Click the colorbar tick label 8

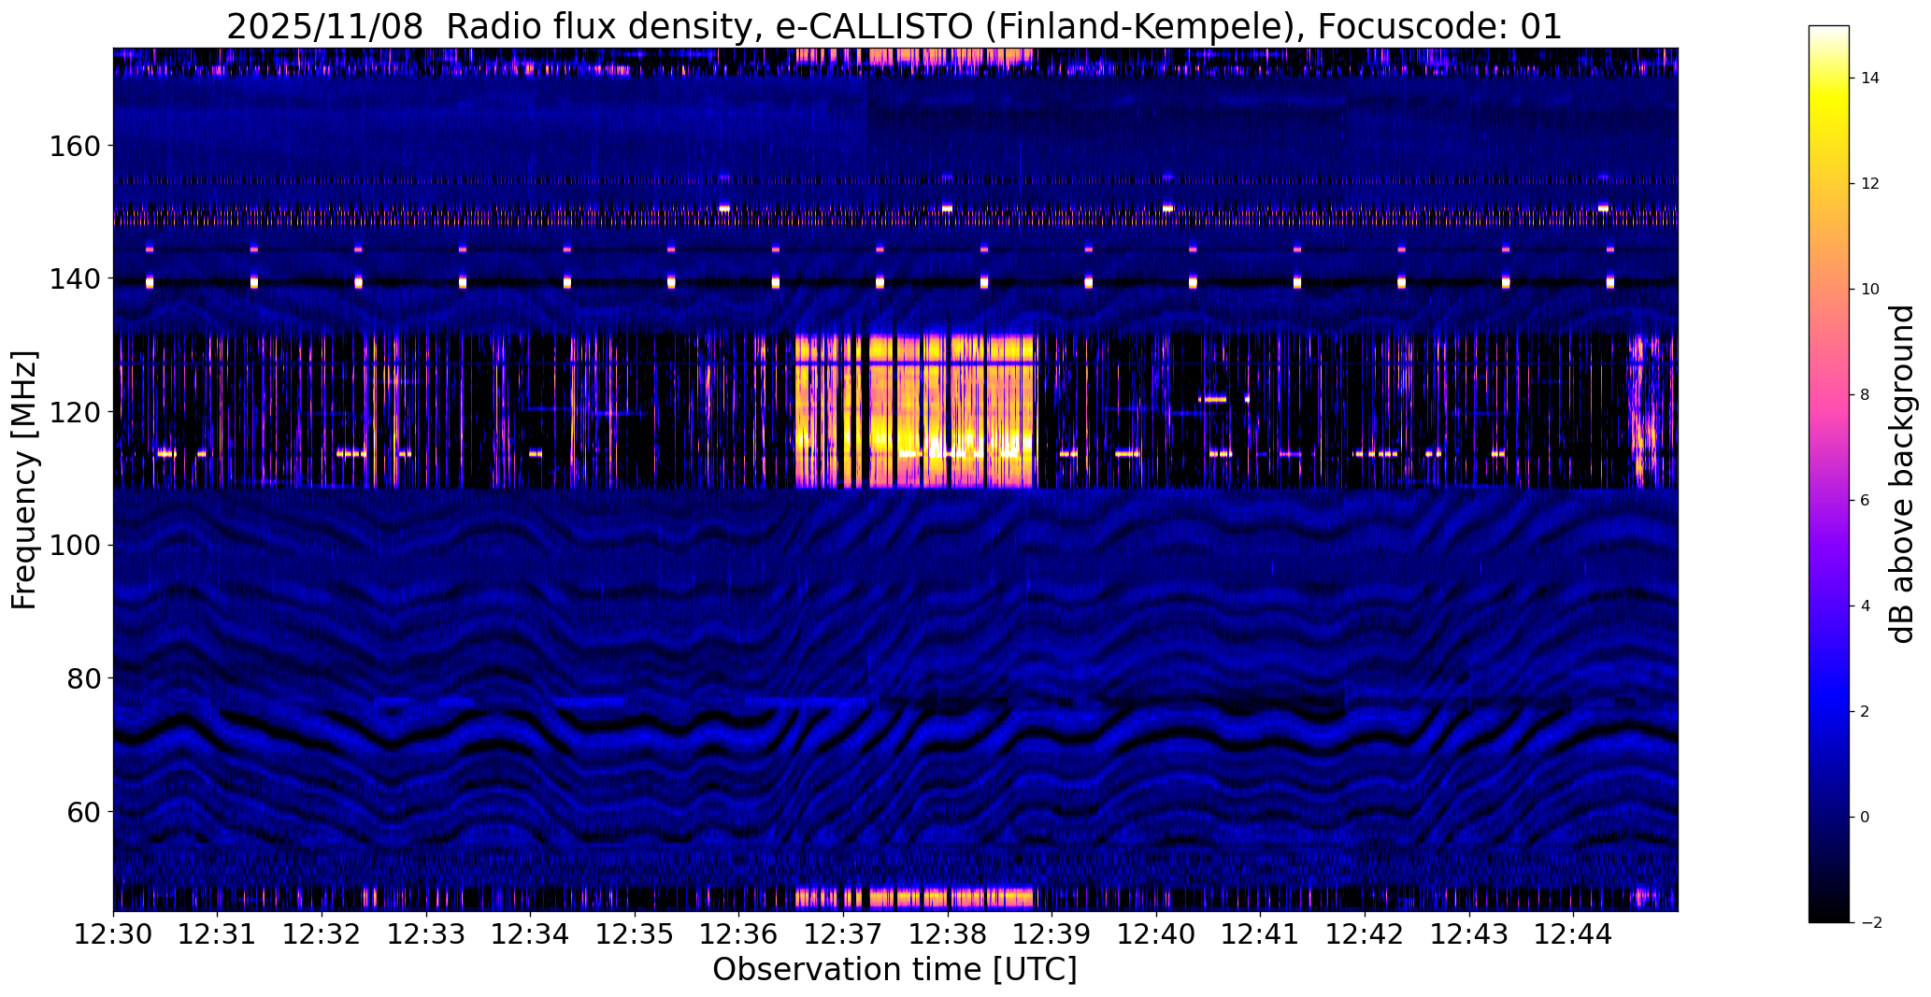1866,395
